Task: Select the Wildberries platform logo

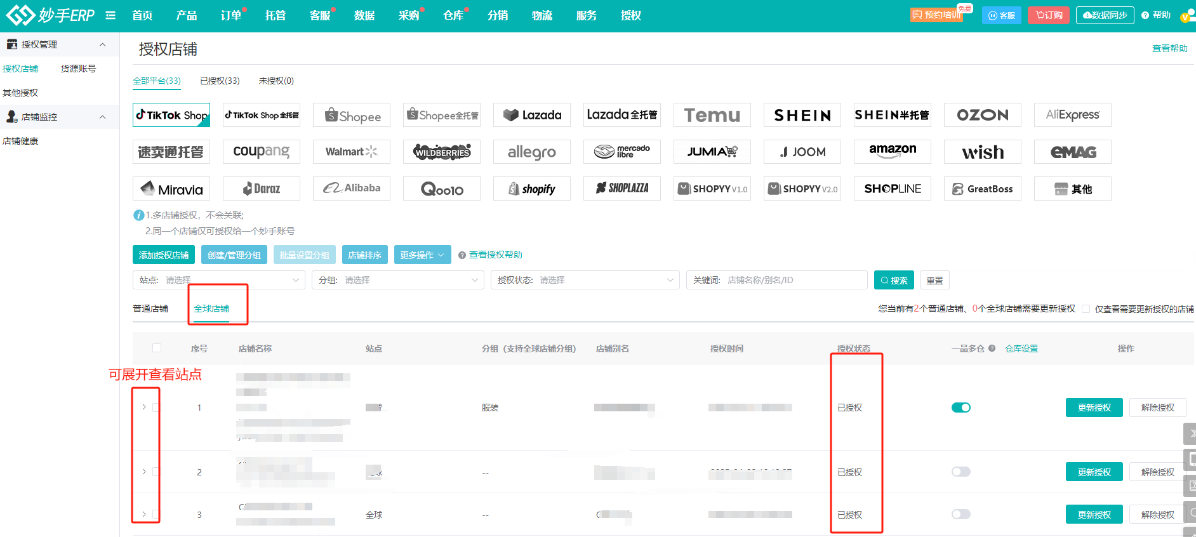Action: click(442, 152)
